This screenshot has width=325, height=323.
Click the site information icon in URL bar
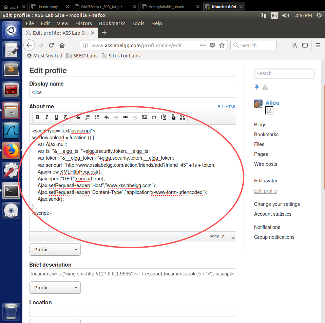(x=85, y=45)
